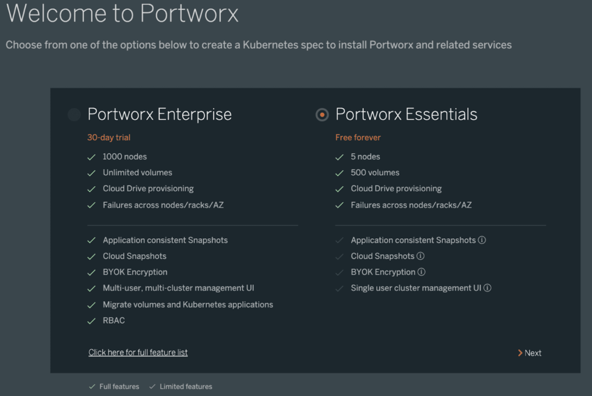Viewport: 592px width, 396px height.
Task: Click the 30-day trial label
Action: click(x=109, y=137)
